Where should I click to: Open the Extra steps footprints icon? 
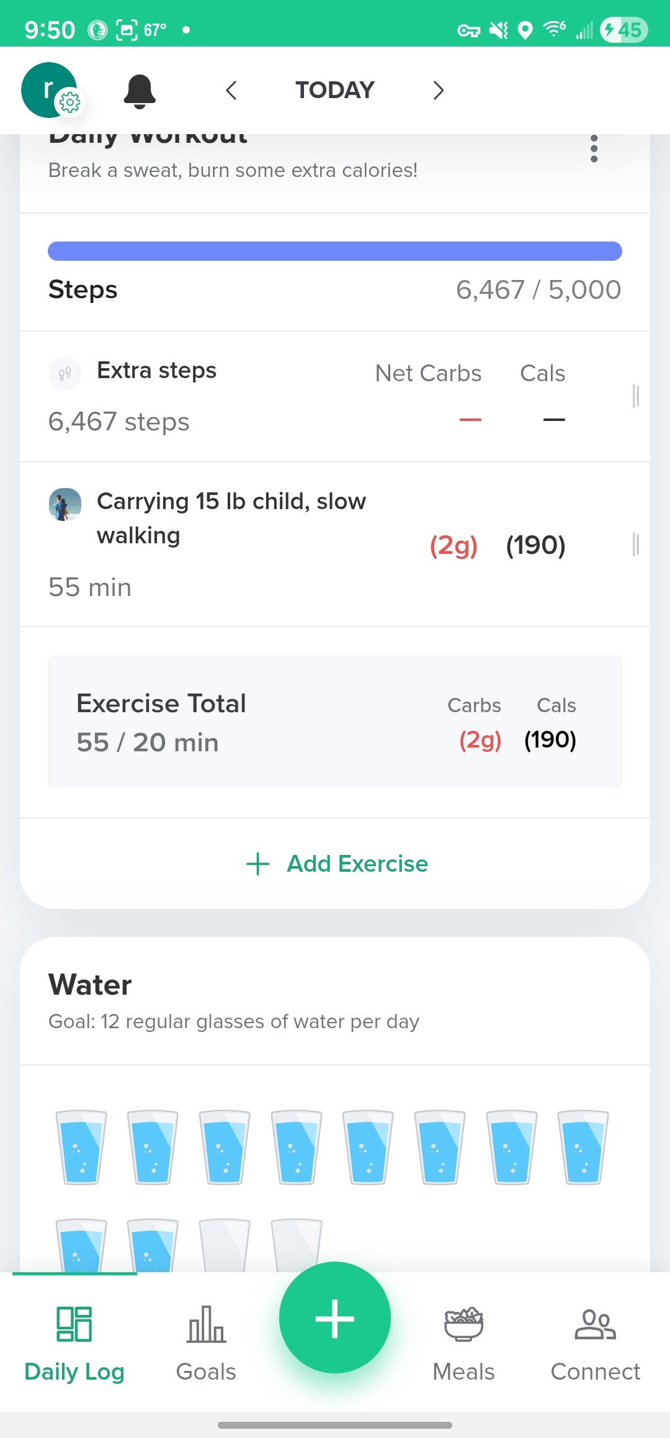click(65, 373)
